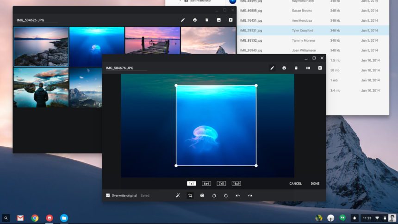Screen dimensions: 398x224
Task: Open the Files app from shelf
Action: pos(64,218)
